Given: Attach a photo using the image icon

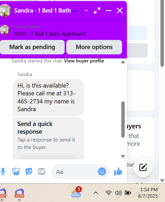Looking at the screenshot, I should click(x=16, y=171).
